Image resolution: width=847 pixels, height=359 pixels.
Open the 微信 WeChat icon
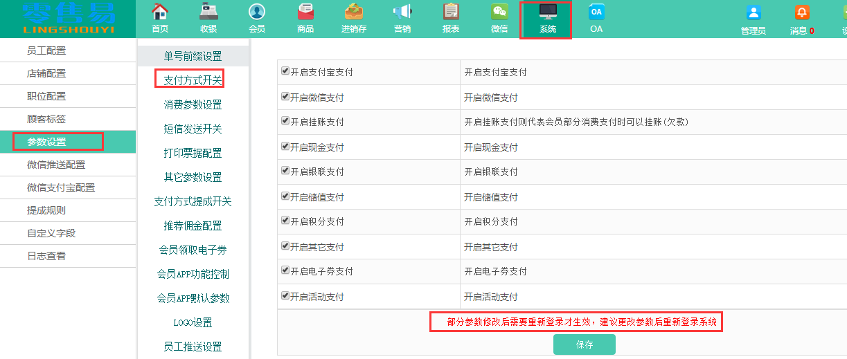point(499,12)
